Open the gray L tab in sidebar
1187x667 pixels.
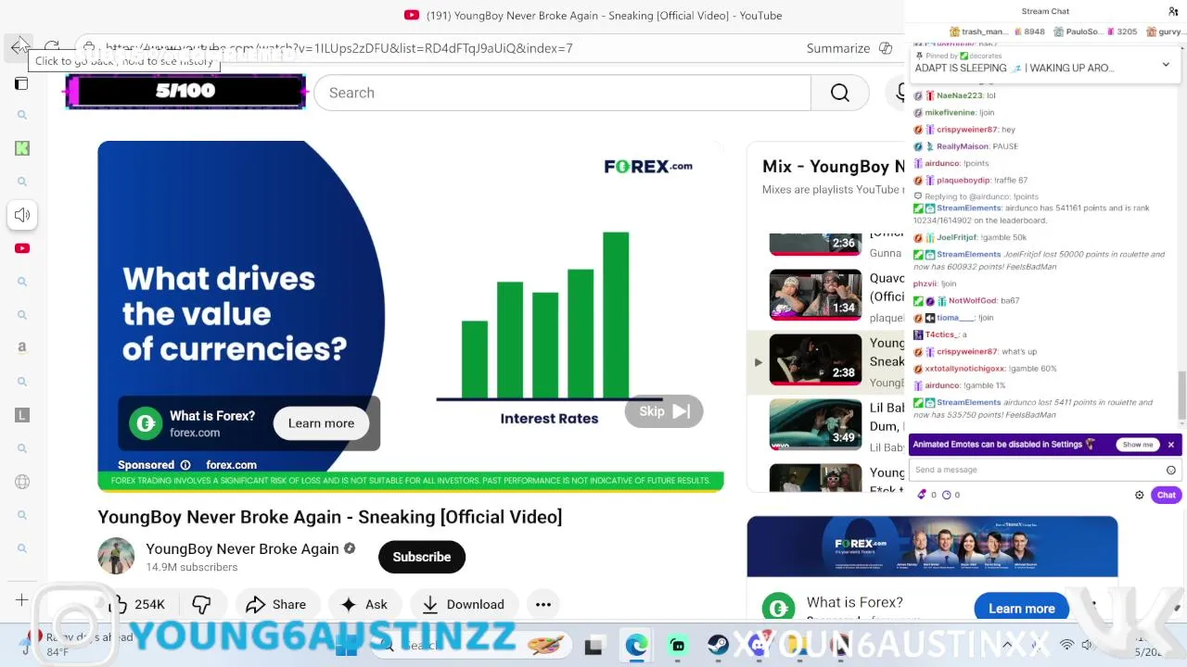tap(22, 415)
